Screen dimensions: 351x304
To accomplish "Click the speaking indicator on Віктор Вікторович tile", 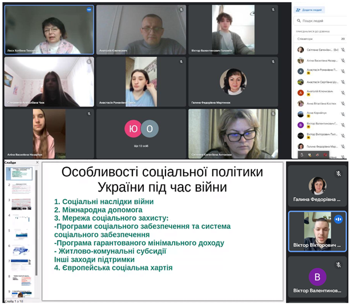I will click(338, 219).
